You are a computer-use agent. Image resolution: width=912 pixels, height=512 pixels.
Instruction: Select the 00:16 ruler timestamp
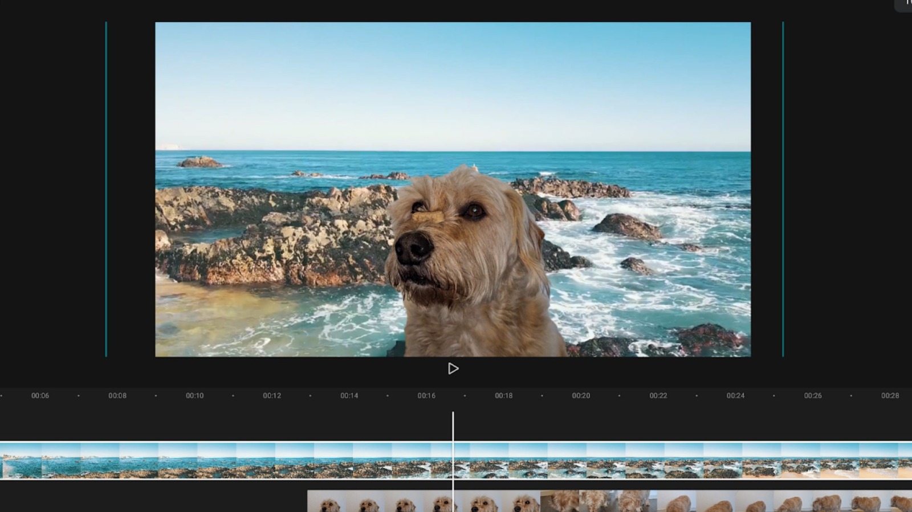pyautogui.click(x=426, y=395)
